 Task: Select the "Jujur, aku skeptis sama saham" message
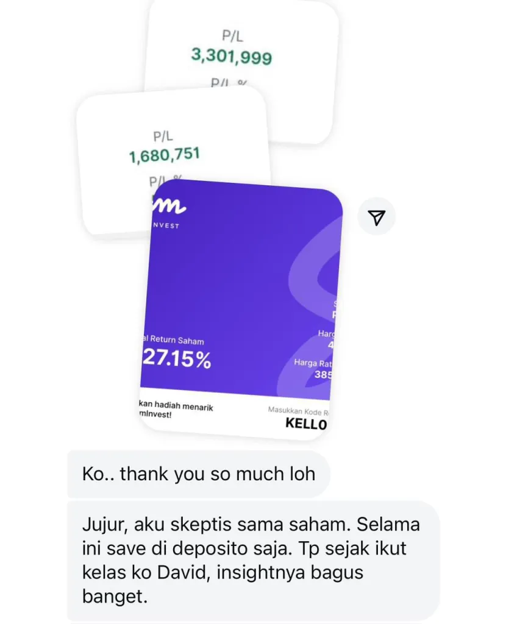click(x=254, y=561)
